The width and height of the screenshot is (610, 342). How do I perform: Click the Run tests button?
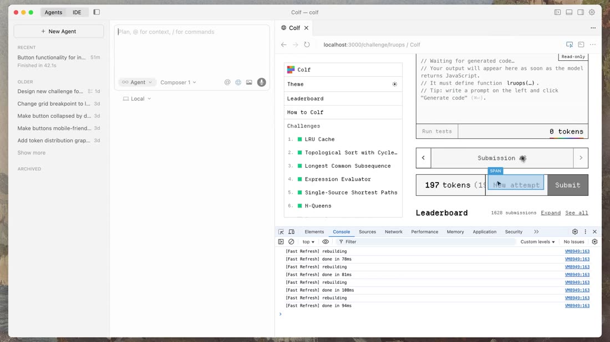(437, 131)
